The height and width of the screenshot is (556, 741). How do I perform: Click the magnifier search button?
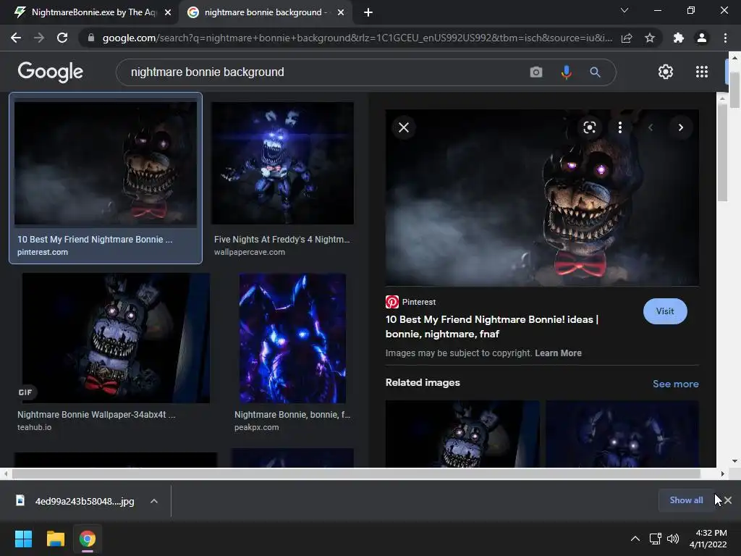pyautogui.click(x=595, y=72)
